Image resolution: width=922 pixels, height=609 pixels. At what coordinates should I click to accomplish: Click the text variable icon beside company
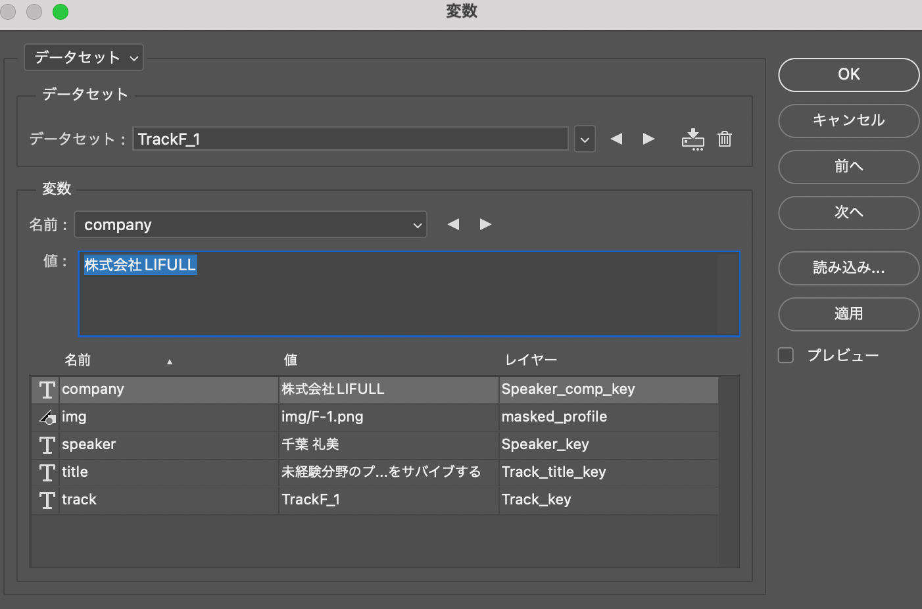[x=45, y=389]
